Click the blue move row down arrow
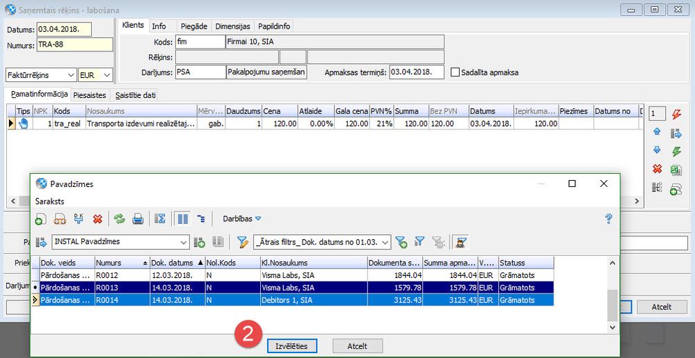 [x=656, y=151]
